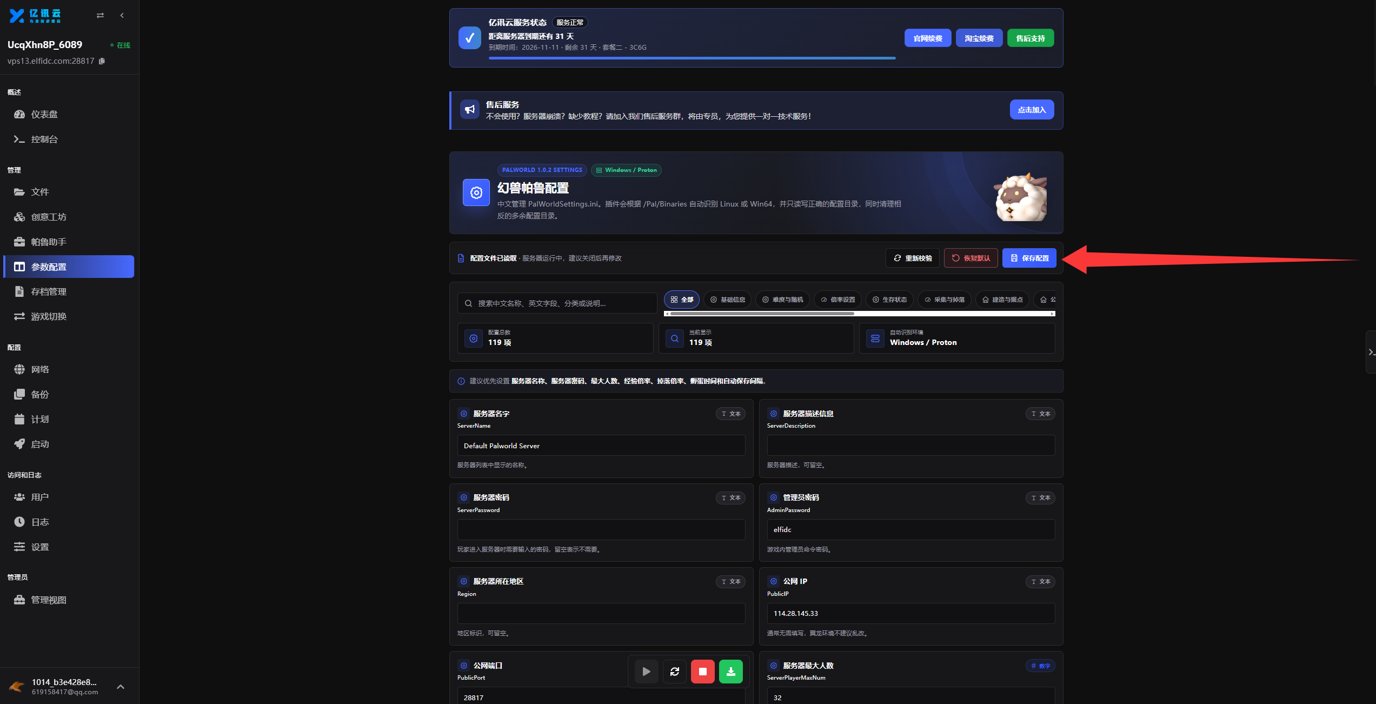The width and height of the screenshot is (1376, 704).
Task: Click the 恢复默认 restore defaults button
Action: [970, 258]
